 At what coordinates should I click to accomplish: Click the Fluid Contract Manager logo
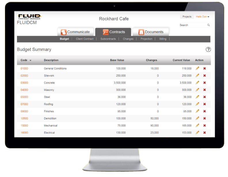29,17
